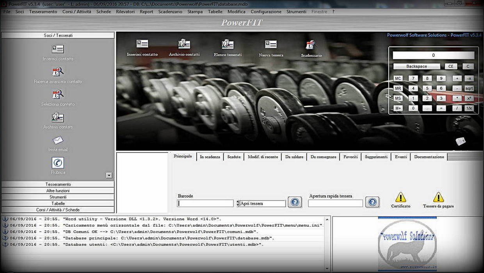This screenshot has width=484, height=273.
Task: Open Ricerca avanzata contatto in sidebar
Action: [x=58, y=72]
